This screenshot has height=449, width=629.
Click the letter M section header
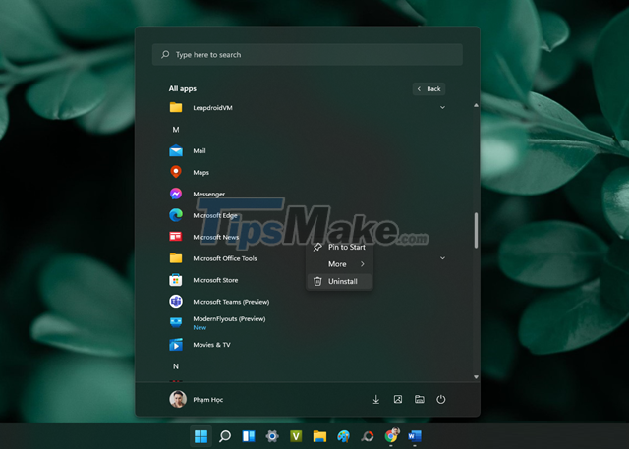176,130
